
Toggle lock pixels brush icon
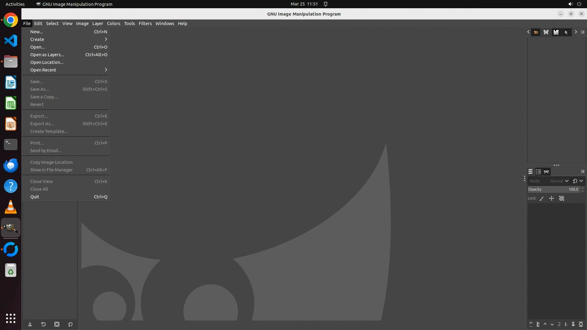(x=542, y=199)
